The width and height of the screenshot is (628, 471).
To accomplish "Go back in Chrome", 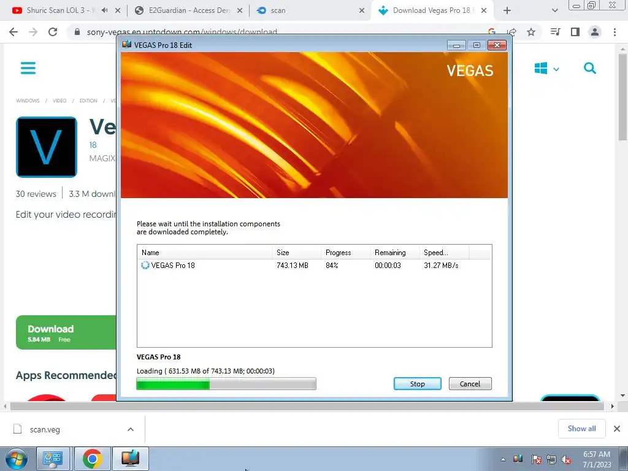I will (13, 32).
